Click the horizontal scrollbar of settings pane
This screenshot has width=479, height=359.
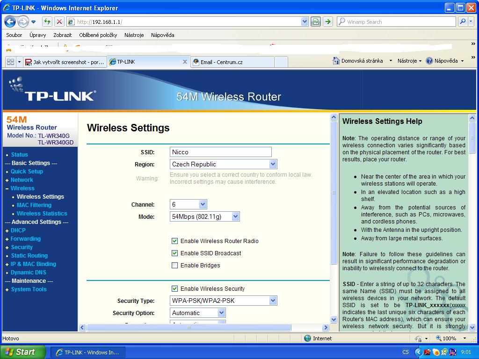point(189,327)
